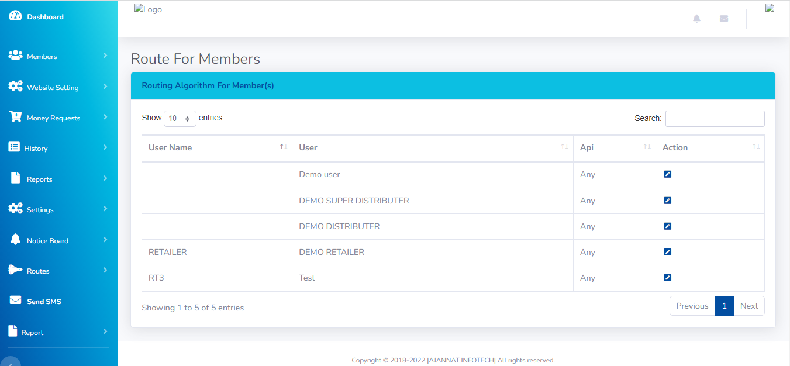Edit route for DEMO SUPER DISTRIBUTER row
The height and width of the screenshot is (366, 790).
[667, 201]
